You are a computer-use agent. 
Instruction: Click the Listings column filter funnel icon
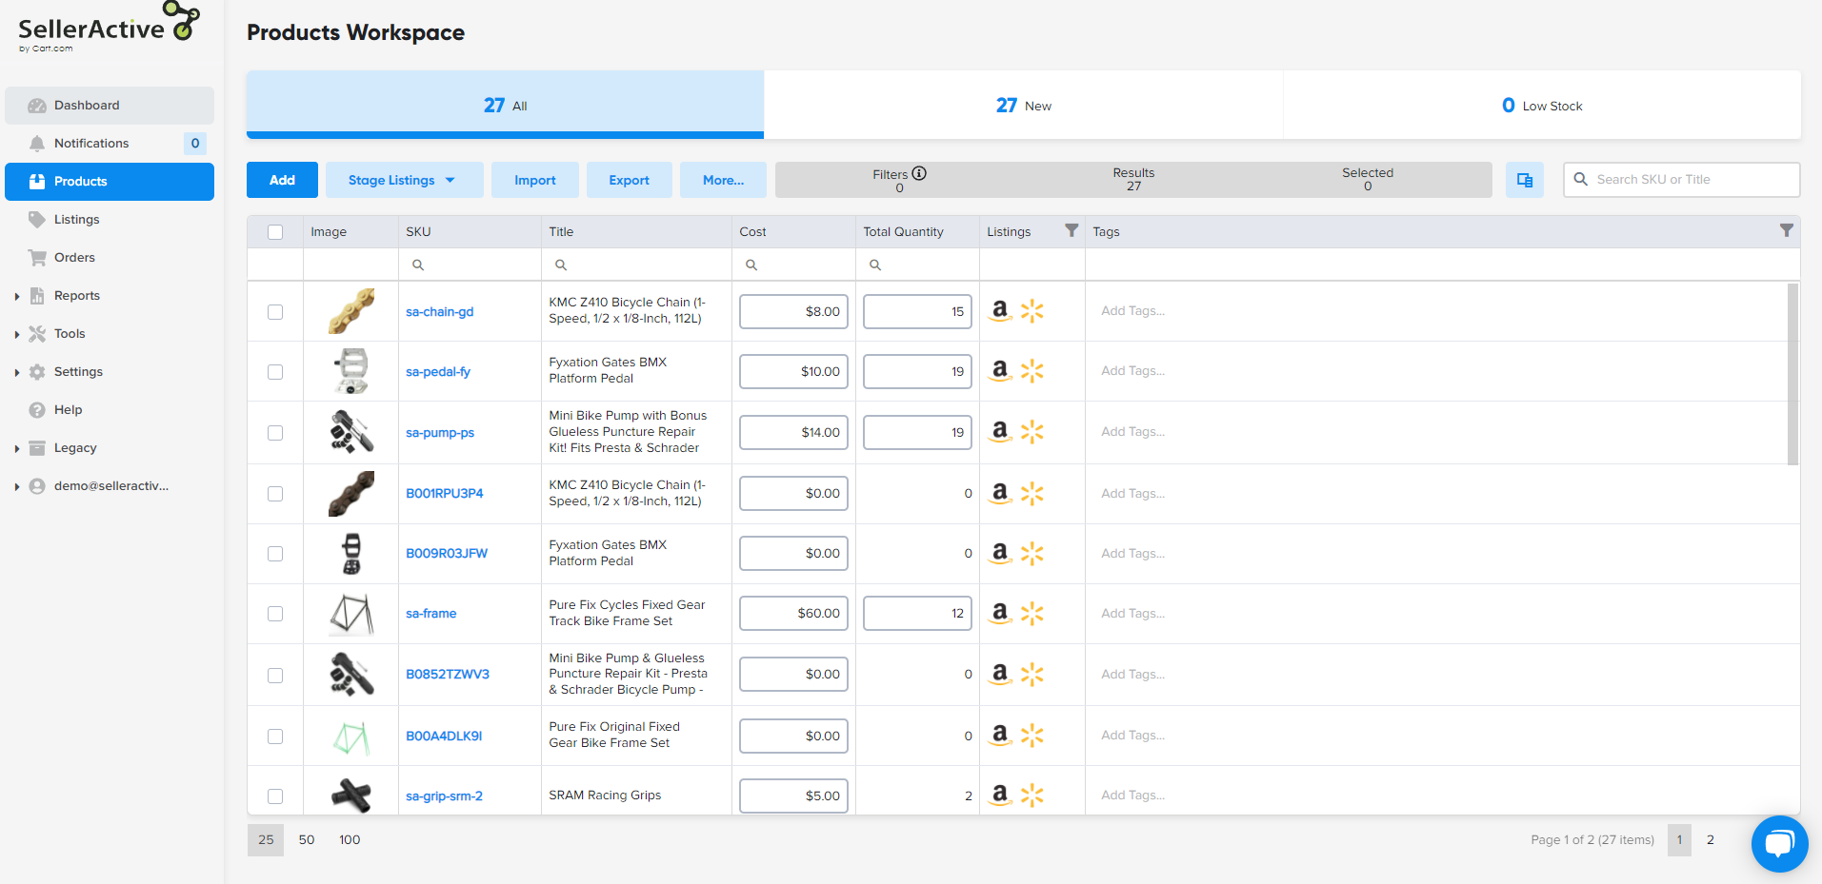coord(1071,230)
